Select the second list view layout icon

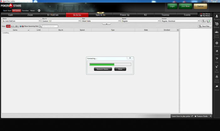pos(13,26)
